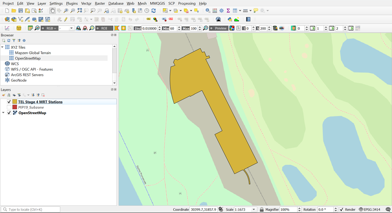Click the Zoom In magnifier tool
This screenshot has height=213, width=392.
pyautogui.click(x=66, y=11)
